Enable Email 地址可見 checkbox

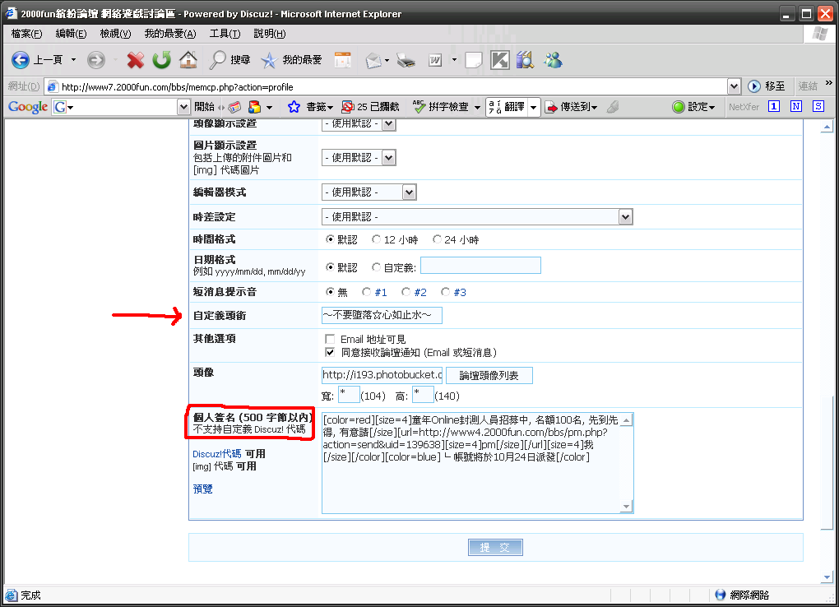click(330, 339)
